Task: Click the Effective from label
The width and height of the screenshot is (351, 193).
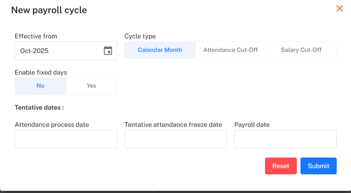Action: 36,36
